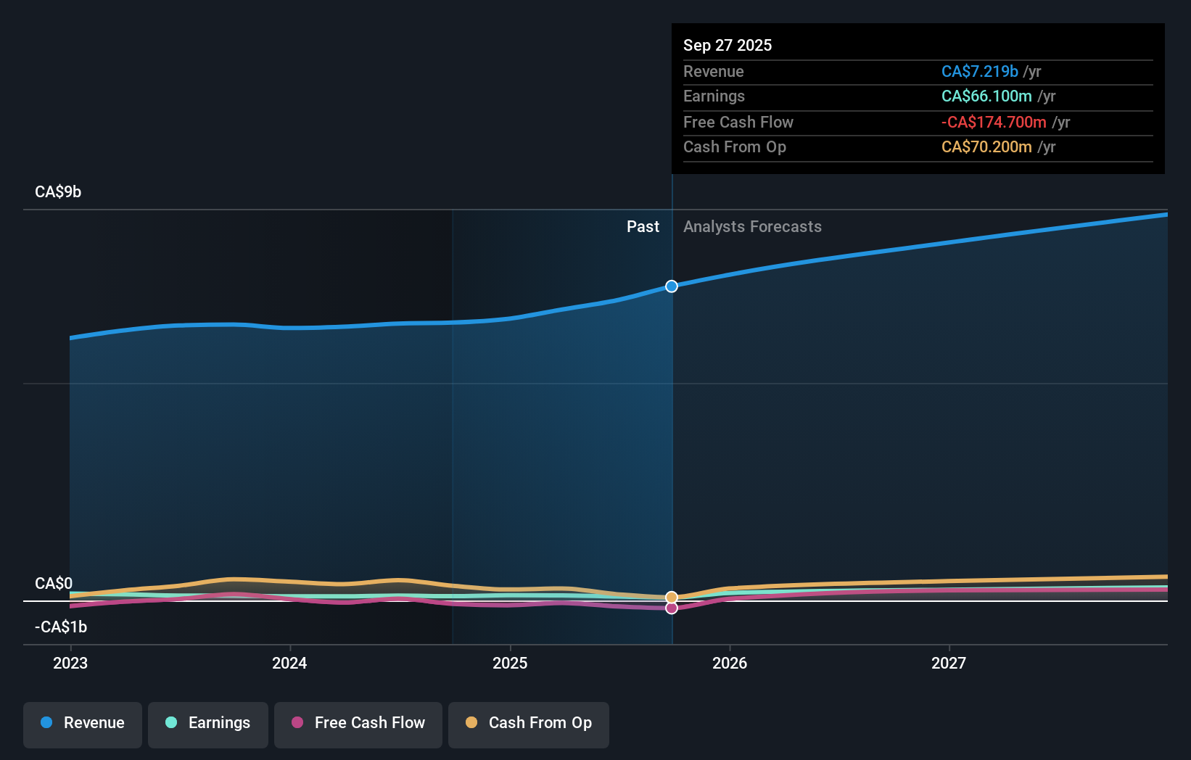Click the 2026 axis label

coord(731,662)
